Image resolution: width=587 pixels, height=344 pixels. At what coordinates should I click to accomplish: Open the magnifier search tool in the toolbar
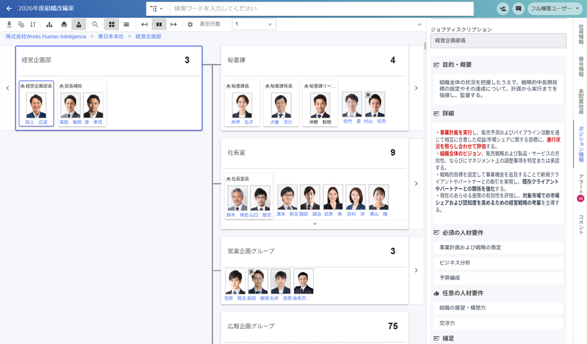point(95,25)
